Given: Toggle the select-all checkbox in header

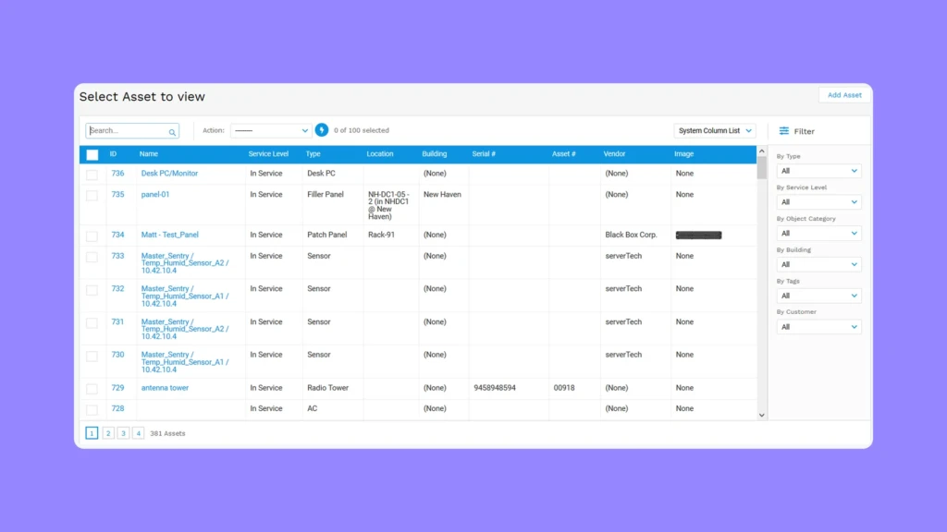Looking at the screenshot, I should click(92, 154).
